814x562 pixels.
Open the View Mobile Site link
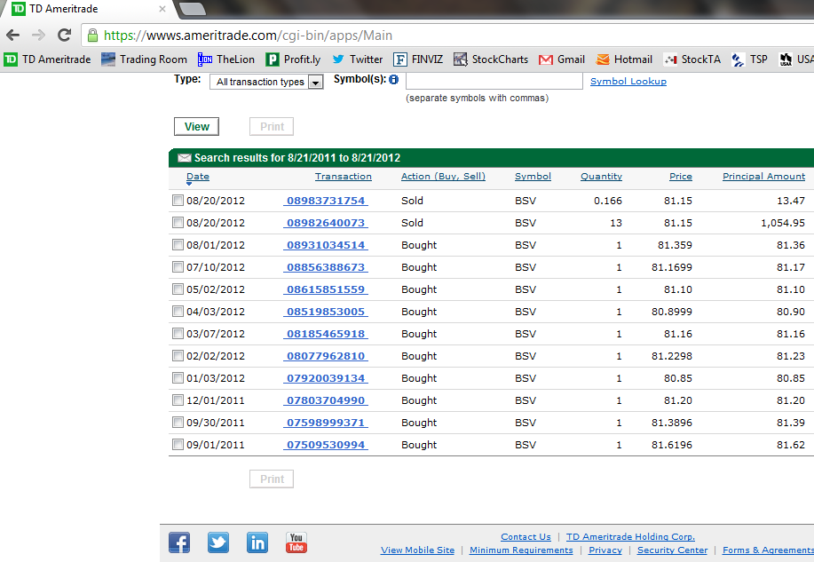(417, 550)
